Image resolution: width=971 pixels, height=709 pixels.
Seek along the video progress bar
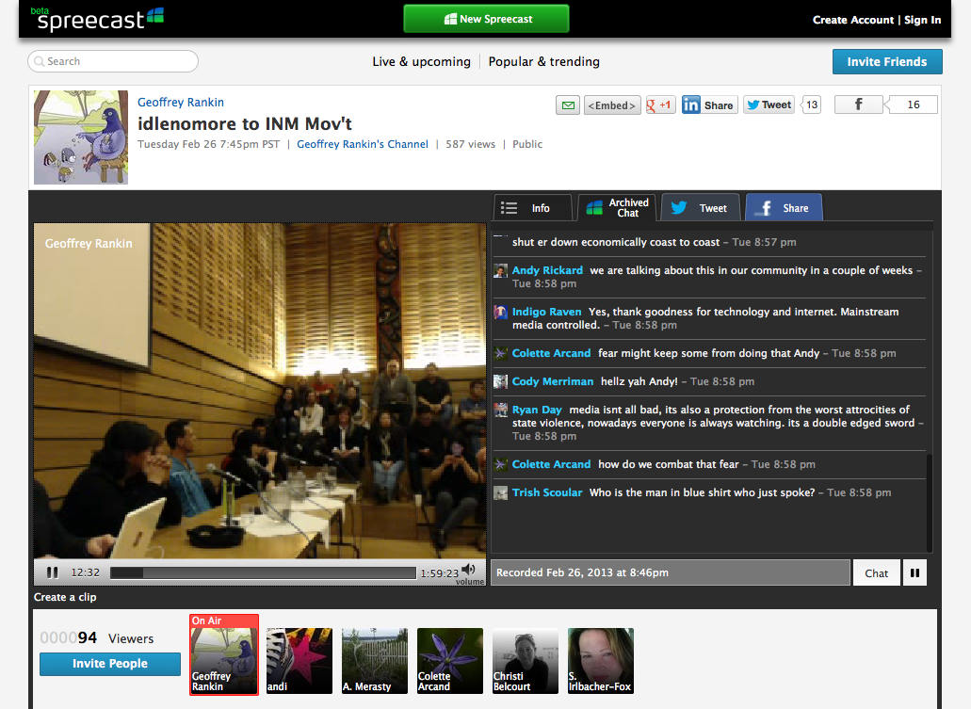tap(263, 572)
